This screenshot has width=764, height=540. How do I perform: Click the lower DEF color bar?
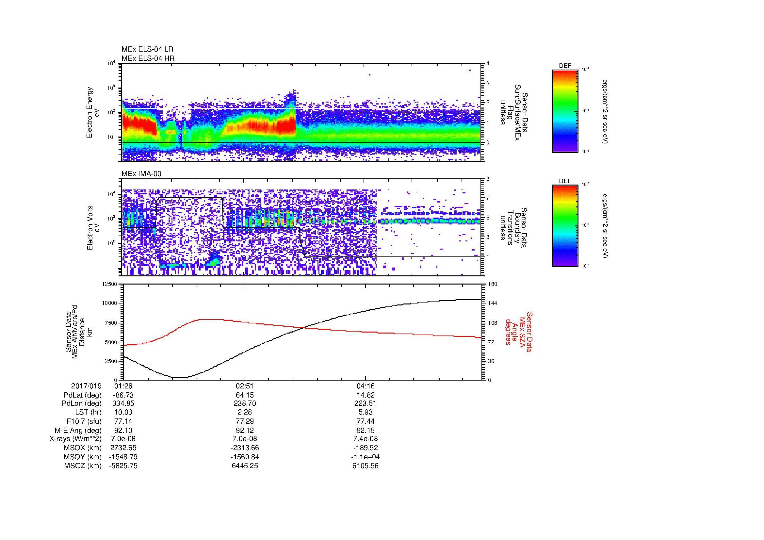click(565, 226)
